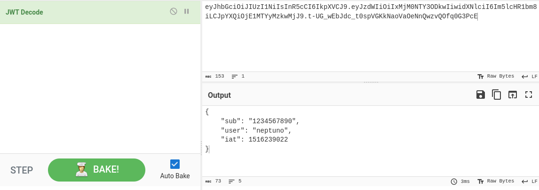Disable the JWT Decode operation
Image resolution: width=539 pixels, height=190 pixels.
click(174, 11)
